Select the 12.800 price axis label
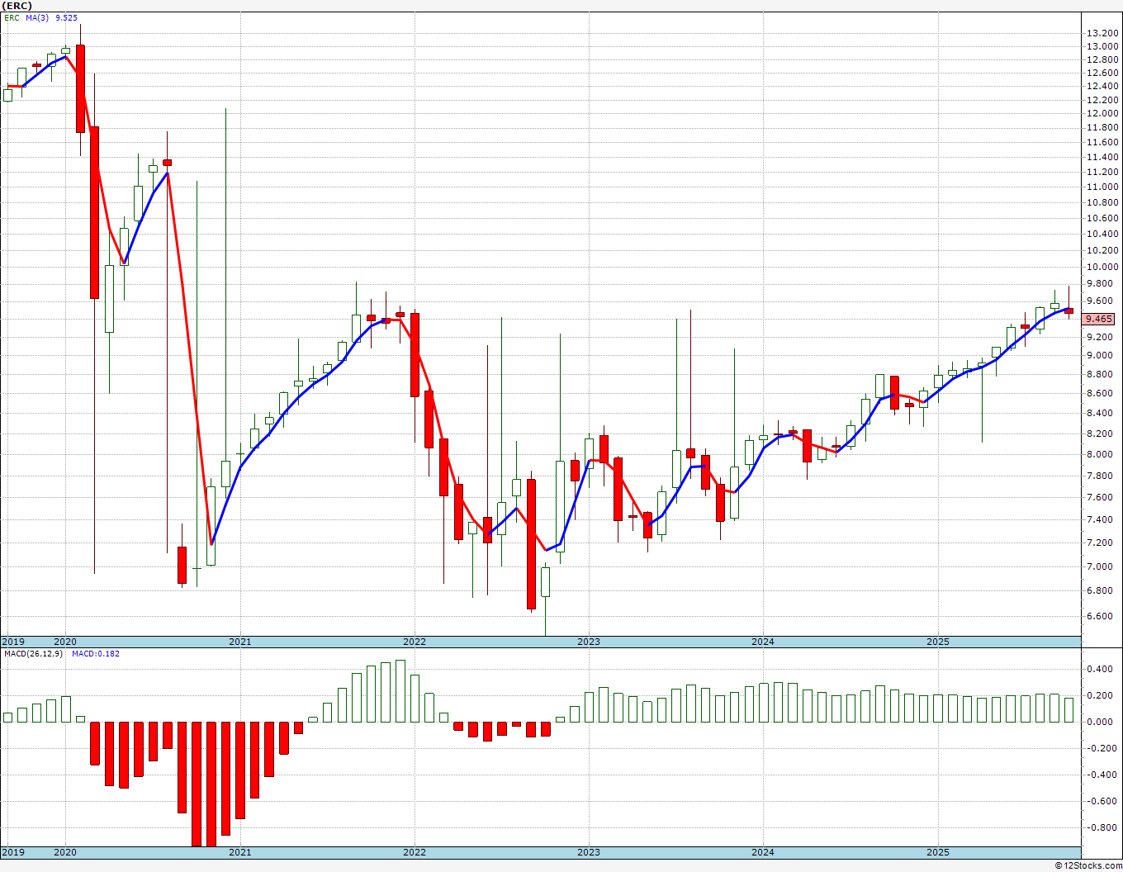The image size is (1123, 872). point(1103,60)
